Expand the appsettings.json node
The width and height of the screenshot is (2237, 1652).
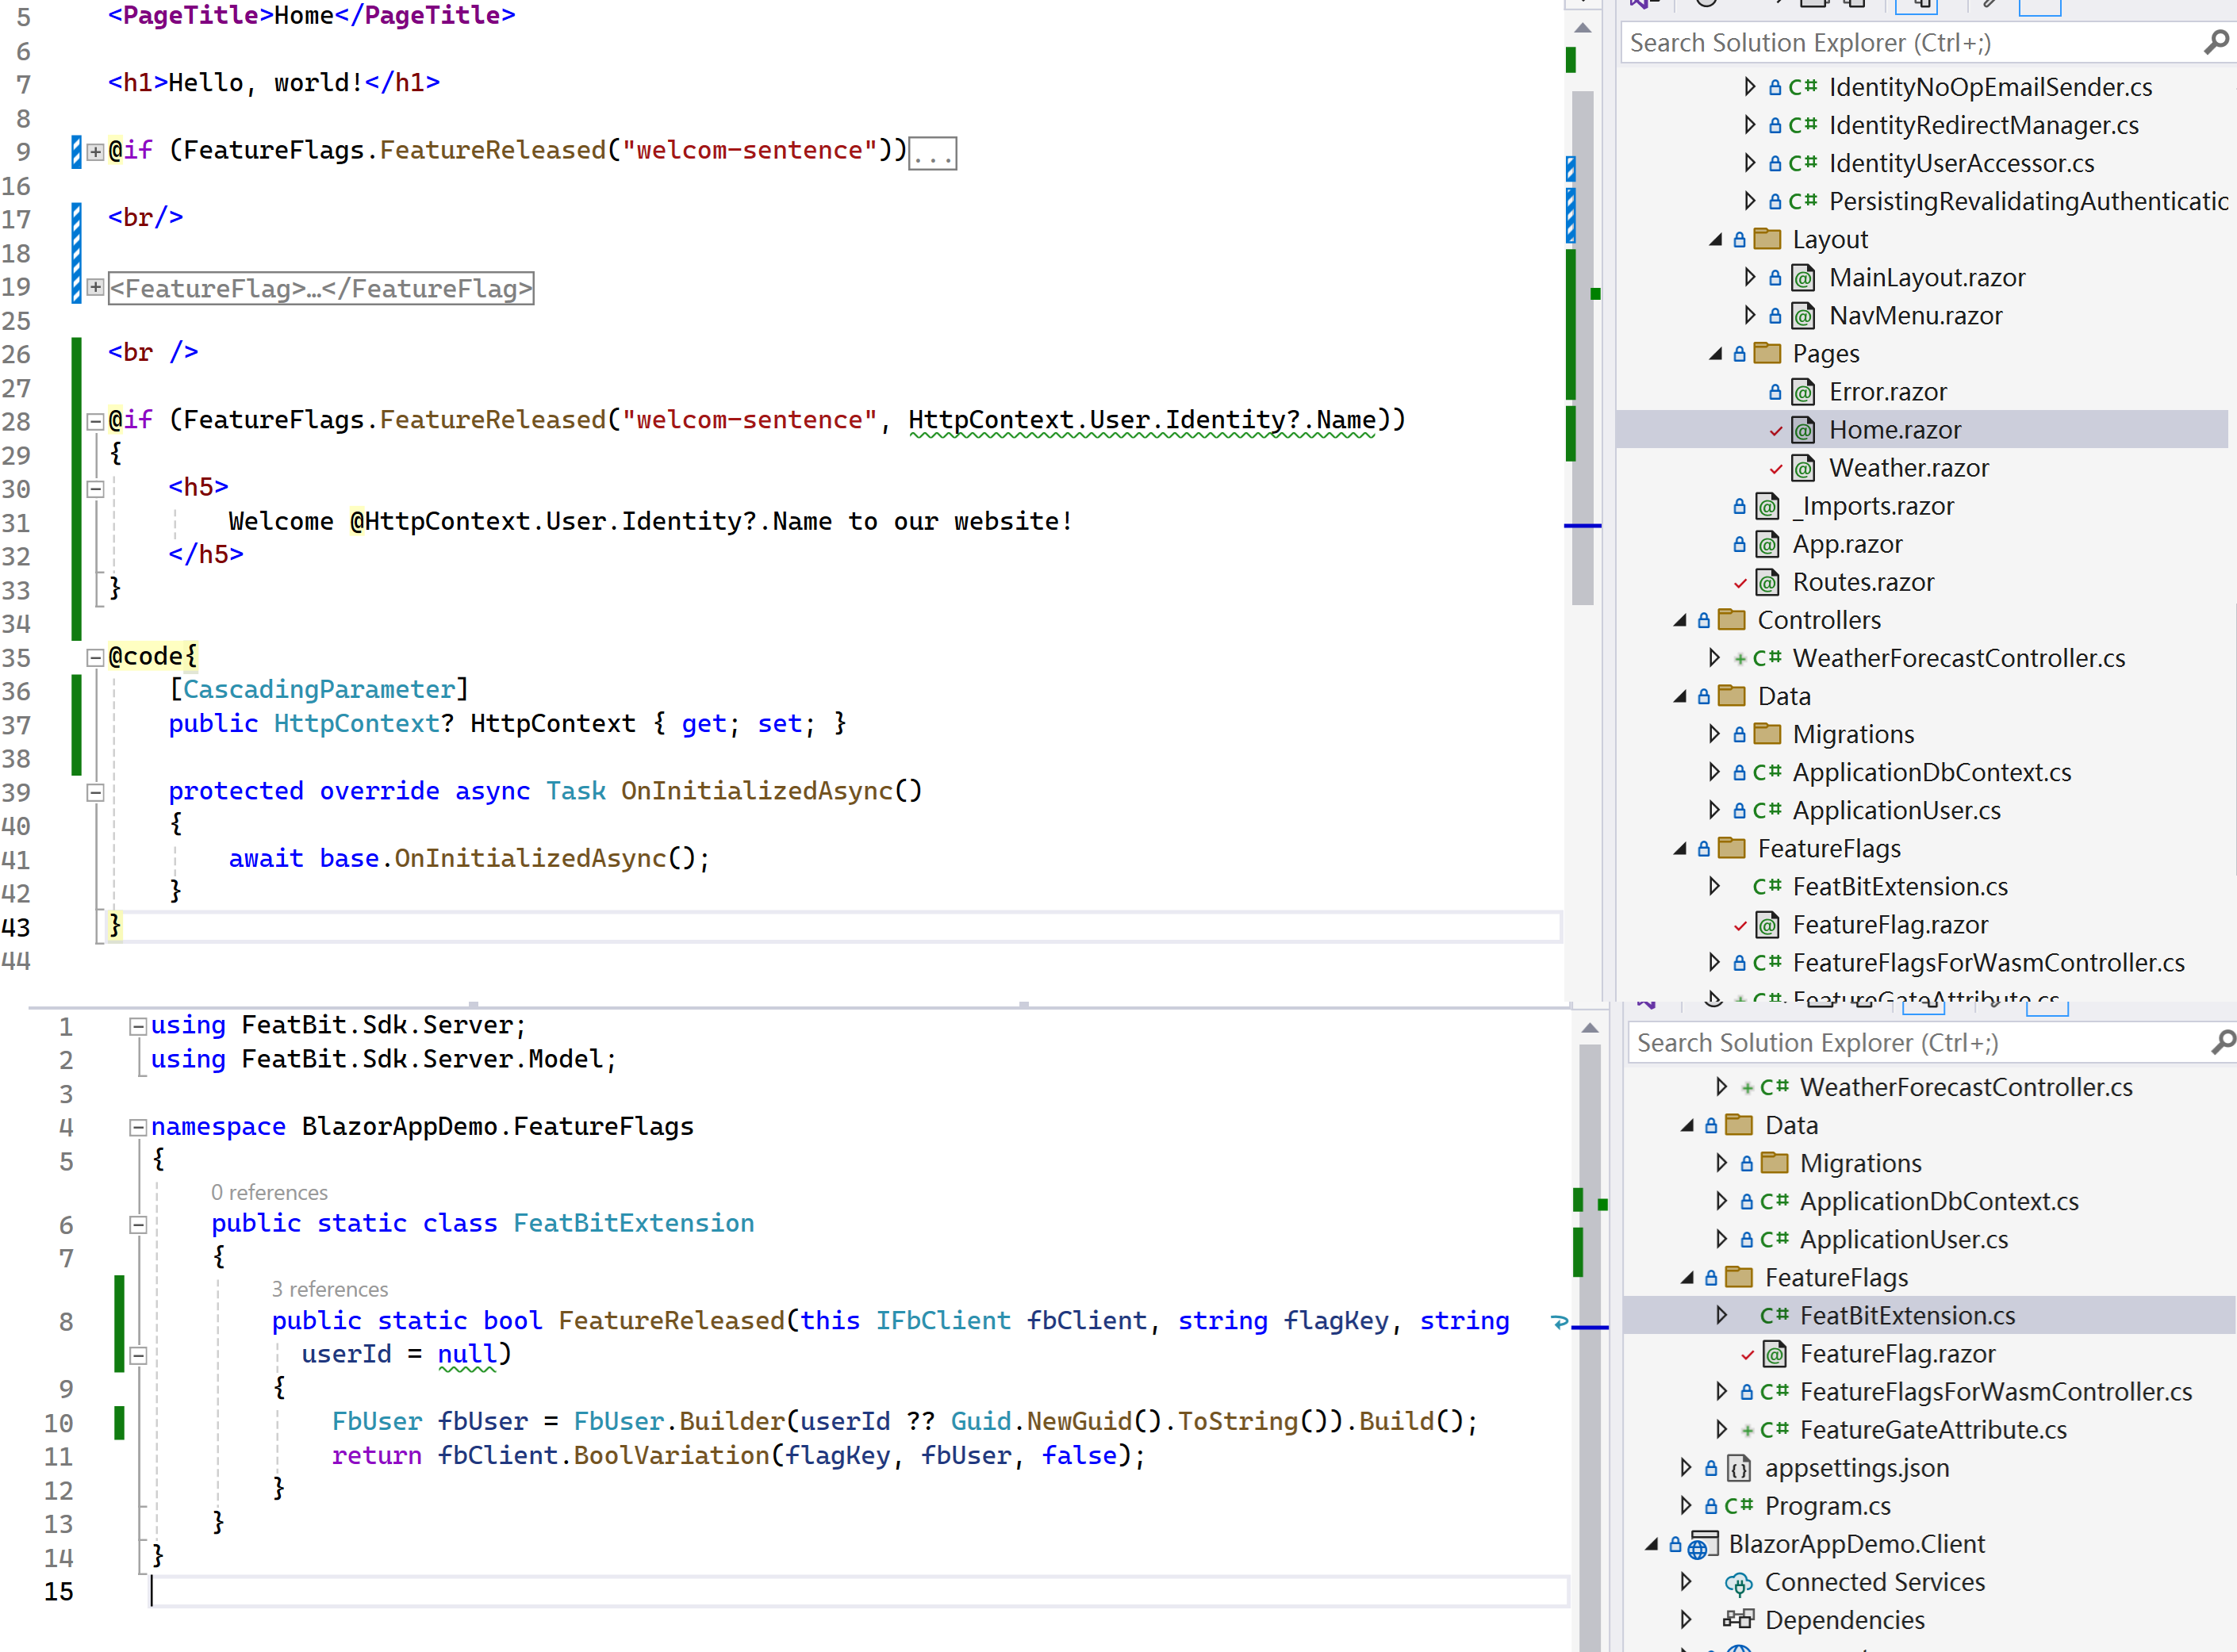(x=1685, y=1468)
